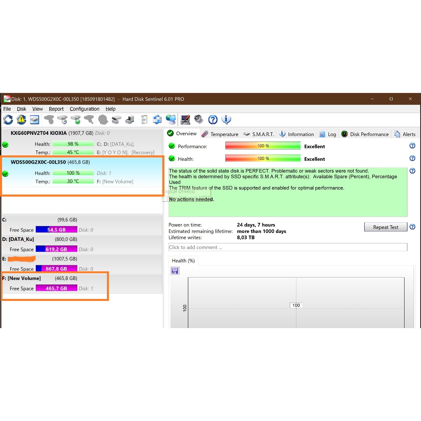The height and width of the screenshot is (421, 421).
Task: Click help icon beside Health rating
Action: pyautogui.click(x=412, y=158)
